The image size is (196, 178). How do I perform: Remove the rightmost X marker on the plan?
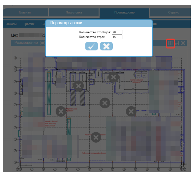(x=131, y=111)
